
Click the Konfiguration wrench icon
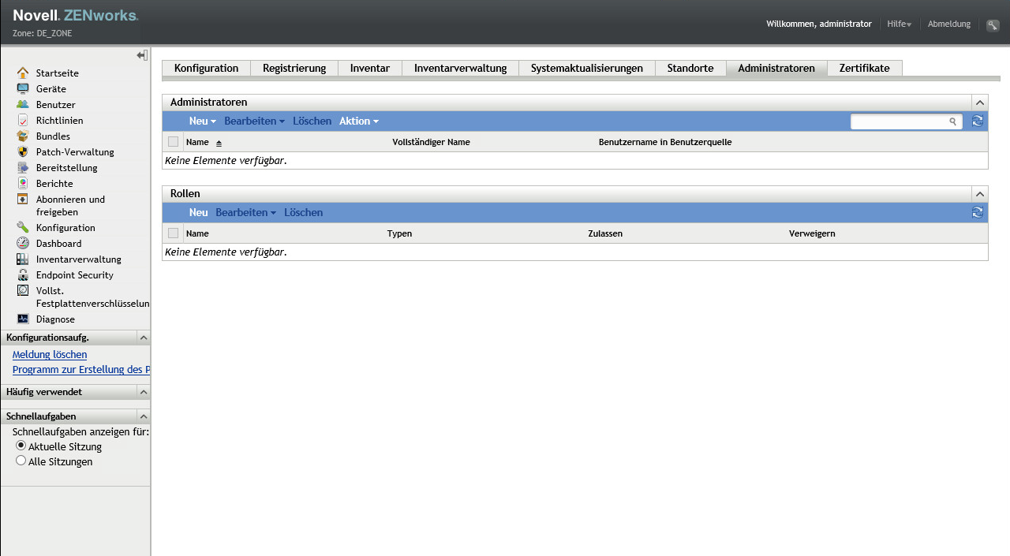pyautogui.click(x=23, y=227)
